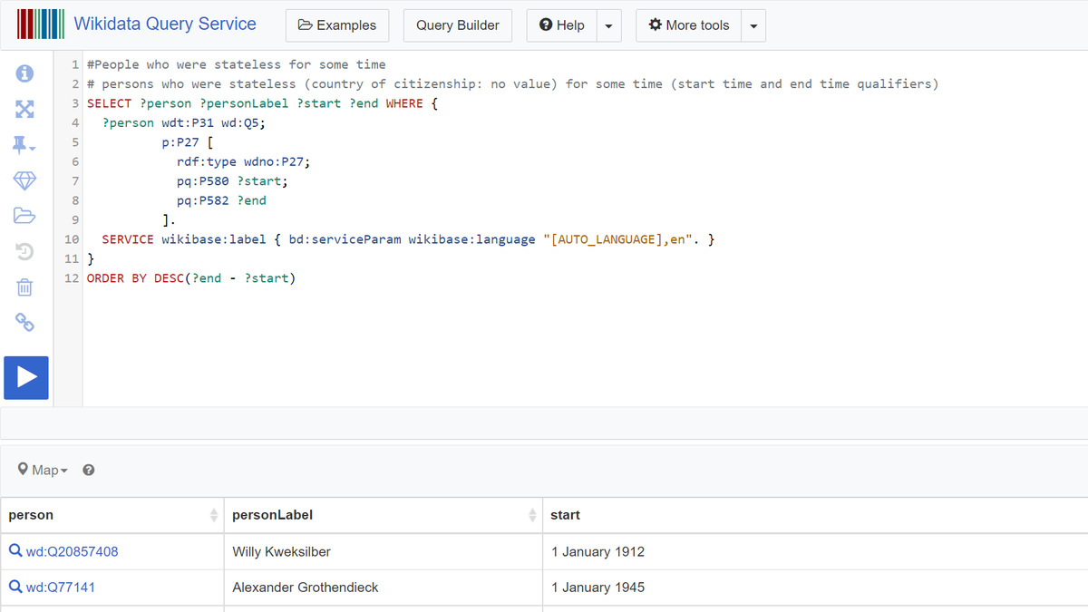Click the pq:P582 ?end code line

tap(221, 200)
